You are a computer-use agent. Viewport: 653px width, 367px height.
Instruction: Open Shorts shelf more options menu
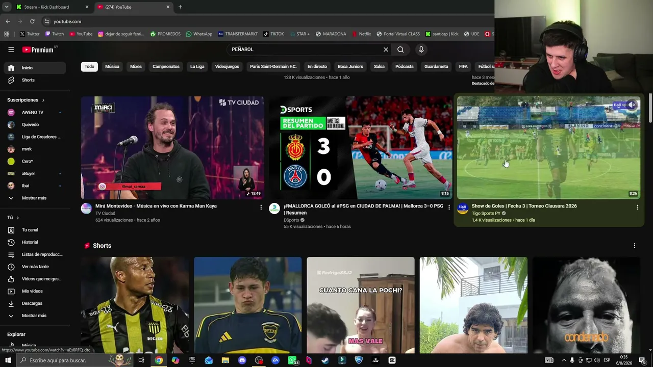634,246
